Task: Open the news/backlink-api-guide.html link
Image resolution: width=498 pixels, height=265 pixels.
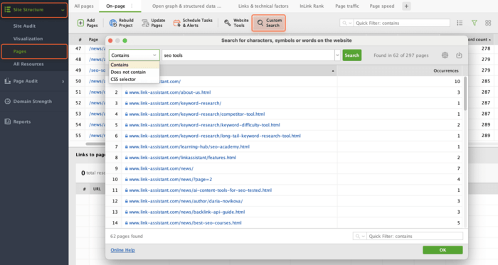Action: [186, 212]
